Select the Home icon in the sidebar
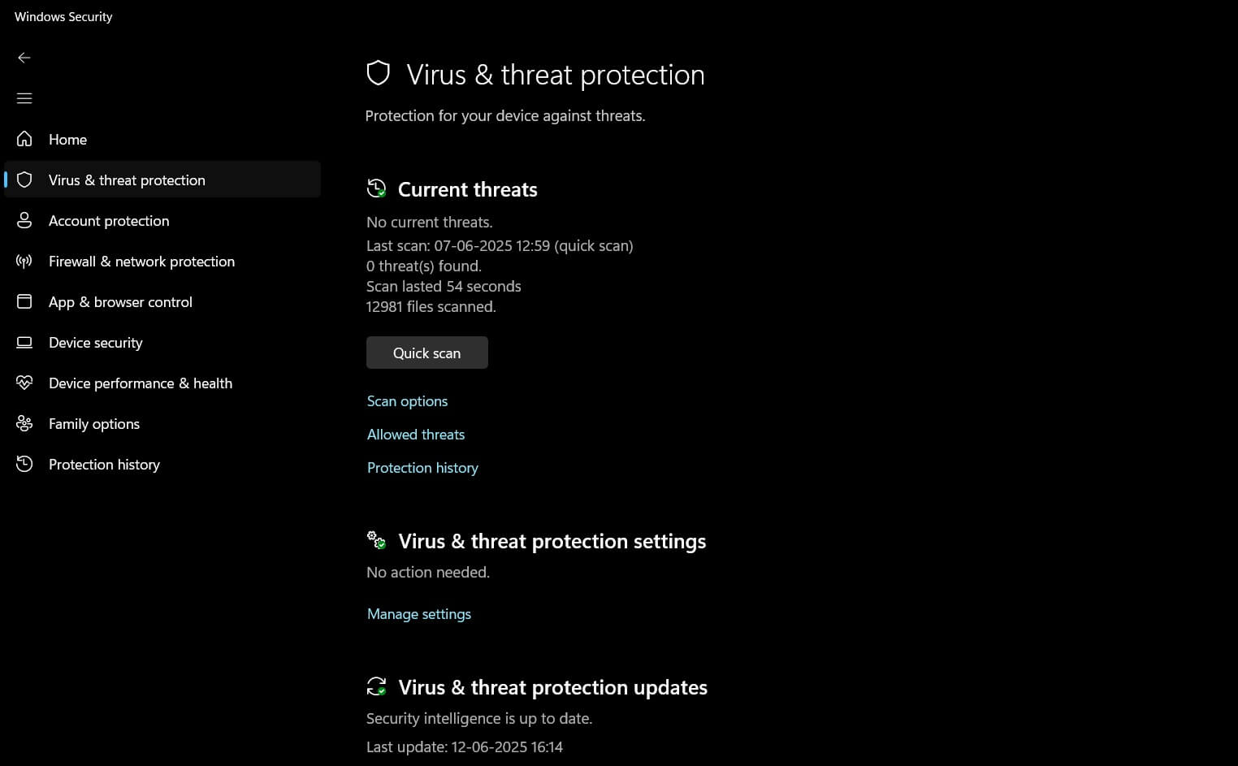1238x766 pixels. [x=24, y=139]
